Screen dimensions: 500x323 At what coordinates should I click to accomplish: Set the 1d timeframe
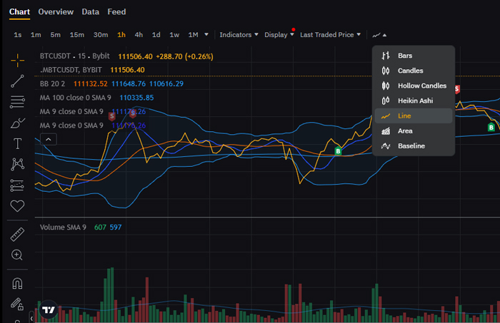156,35
